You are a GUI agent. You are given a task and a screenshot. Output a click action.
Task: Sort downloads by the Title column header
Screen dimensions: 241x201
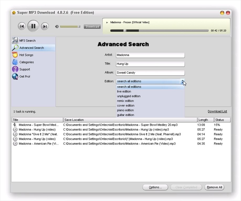(x=37, y=120)
